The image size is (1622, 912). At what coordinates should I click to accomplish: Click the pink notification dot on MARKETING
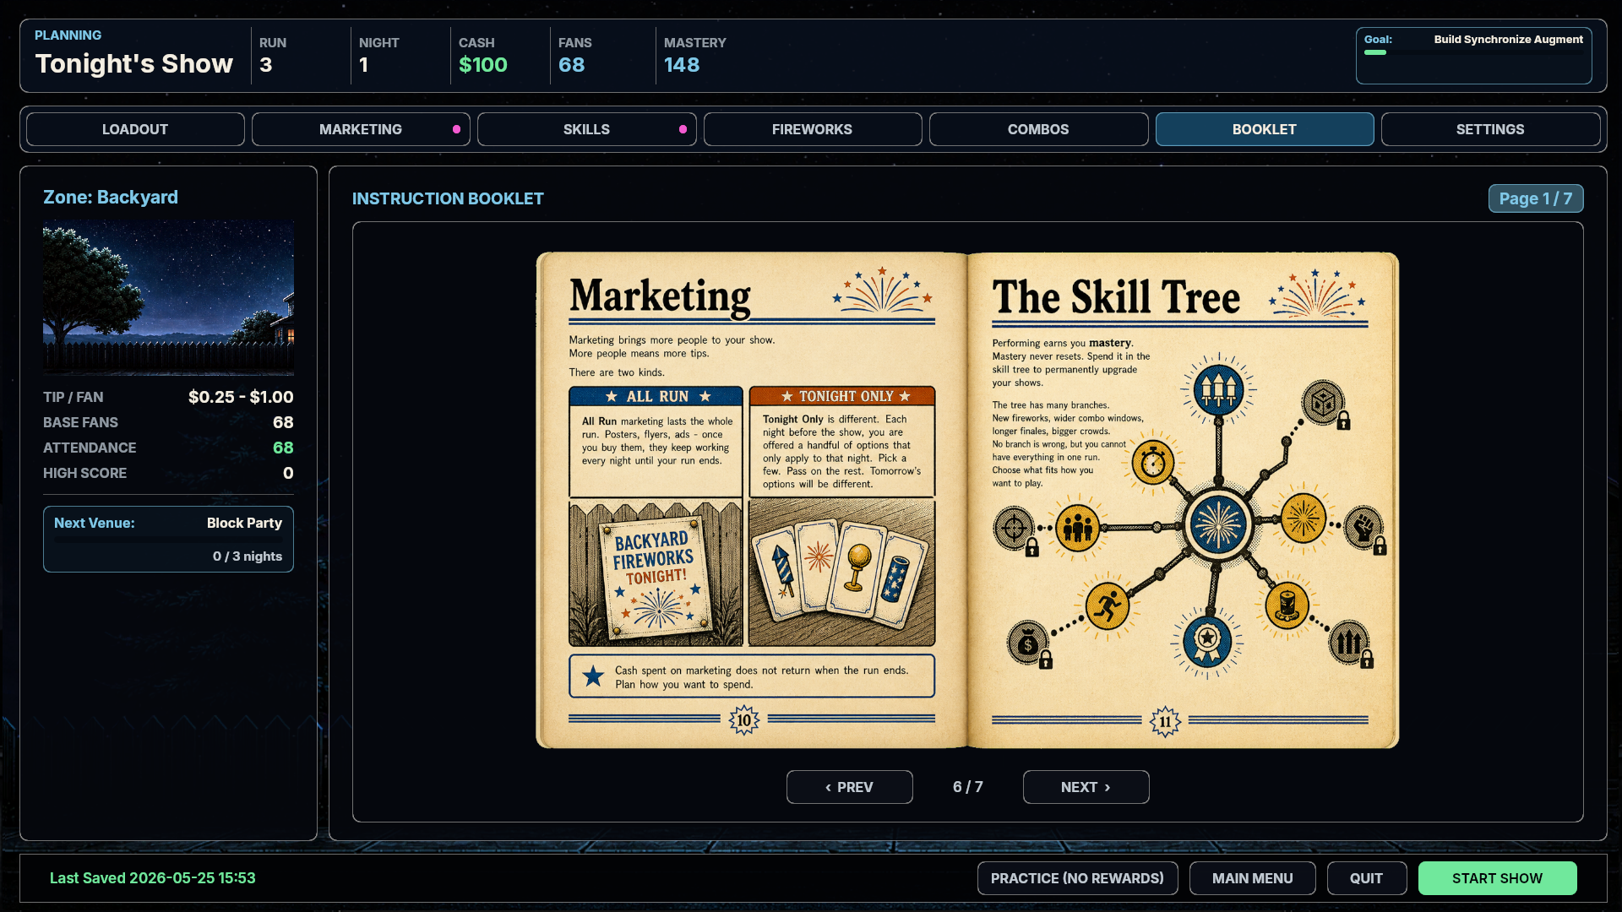pos(457,129)
